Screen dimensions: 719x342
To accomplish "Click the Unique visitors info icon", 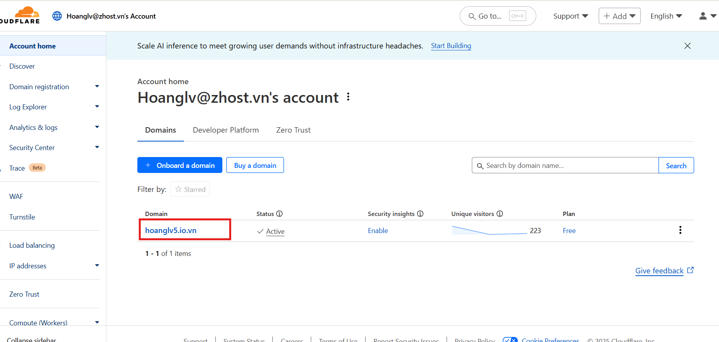I will coord(500,214).
